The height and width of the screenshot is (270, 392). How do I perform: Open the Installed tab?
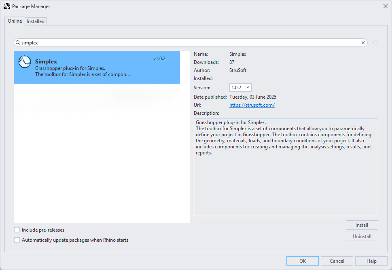coord(36,21)
